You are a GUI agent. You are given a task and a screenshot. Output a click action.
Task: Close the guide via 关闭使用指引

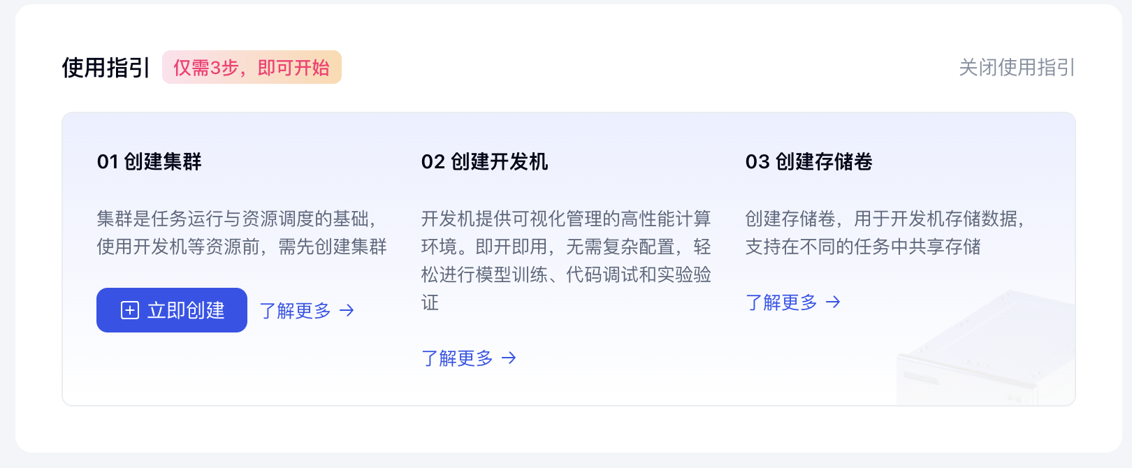pos(1016,68)
